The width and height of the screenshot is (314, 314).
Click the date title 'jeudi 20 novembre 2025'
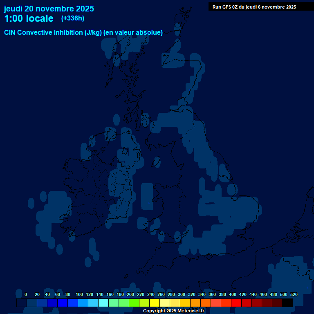[x=49, y=9]
